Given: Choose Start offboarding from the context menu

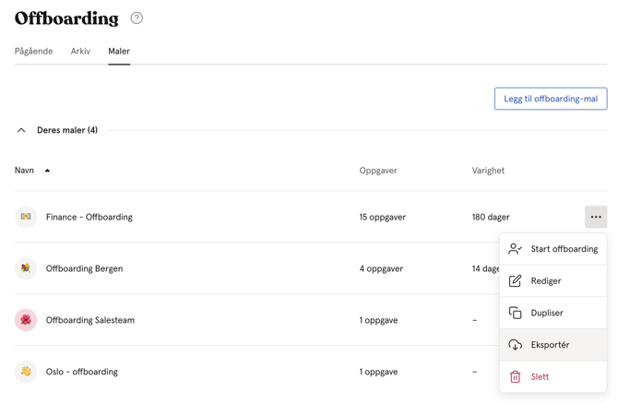Looking at the screenshot, I should point(553,249).
